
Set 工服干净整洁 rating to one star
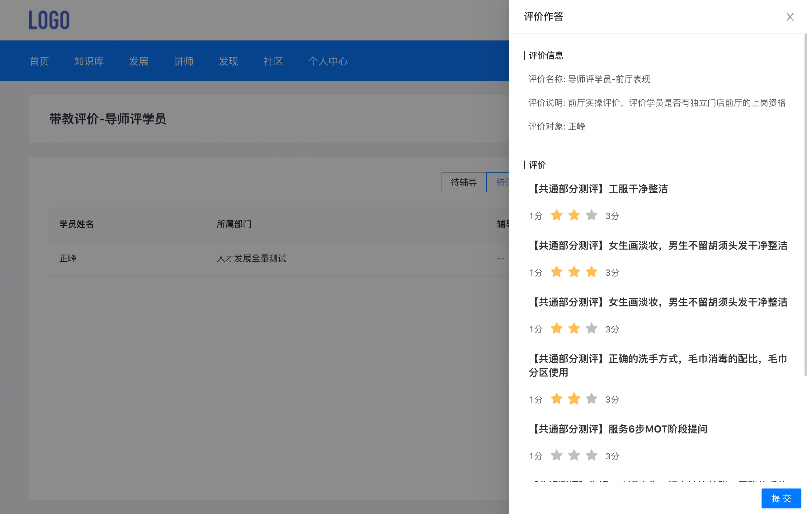[x=556, y=215]
